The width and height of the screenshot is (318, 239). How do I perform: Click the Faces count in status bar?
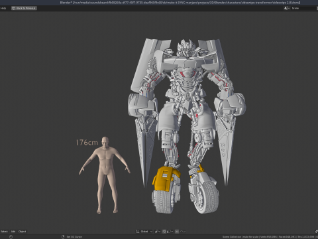287,237
